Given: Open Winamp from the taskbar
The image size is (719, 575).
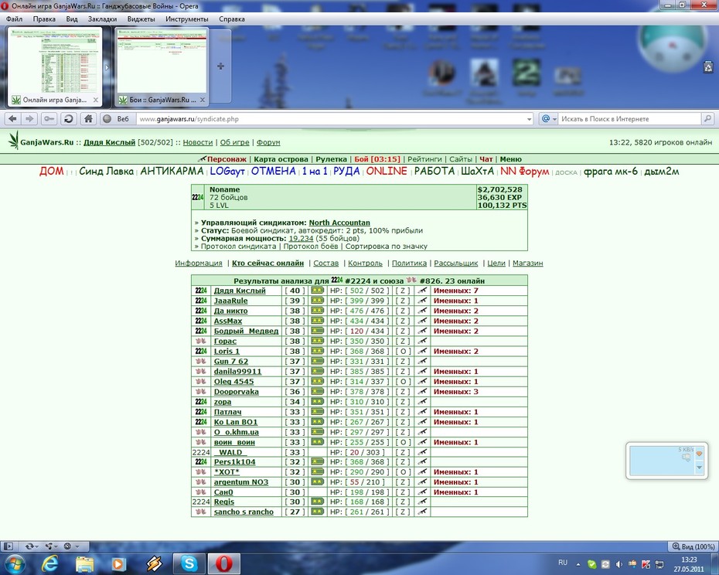Looking at the screenshot, I should coord(154,564).
